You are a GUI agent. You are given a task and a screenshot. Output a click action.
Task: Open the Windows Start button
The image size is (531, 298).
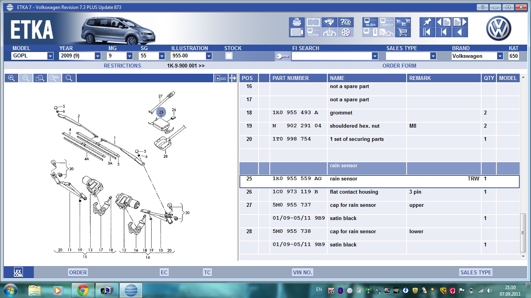coord(10,290)
